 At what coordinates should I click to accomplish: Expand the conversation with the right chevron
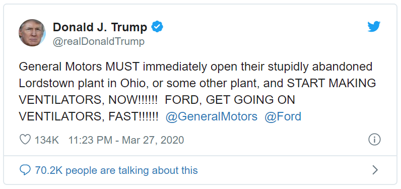coord(375,170)
